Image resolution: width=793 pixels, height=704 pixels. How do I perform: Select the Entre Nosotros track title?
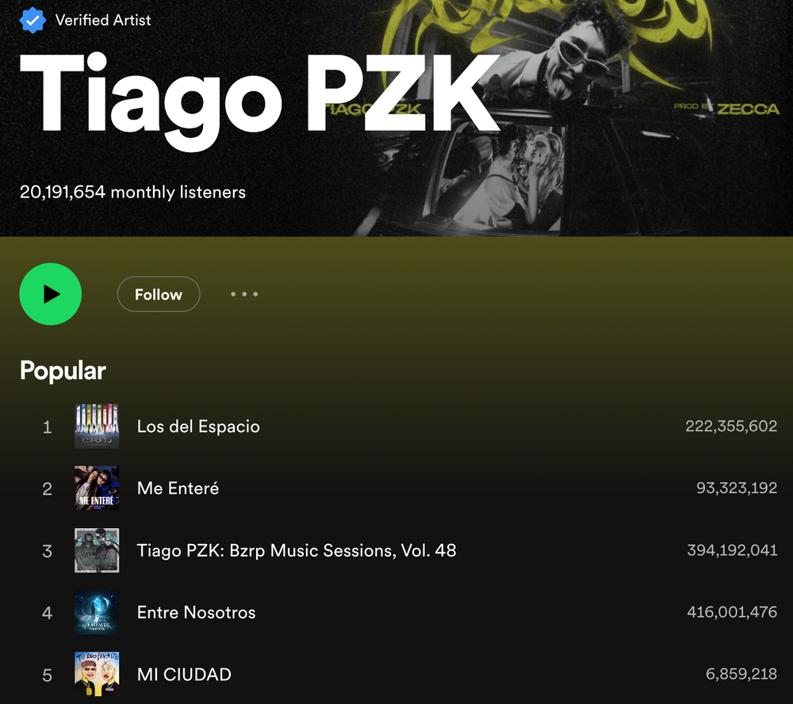point(196,613)
